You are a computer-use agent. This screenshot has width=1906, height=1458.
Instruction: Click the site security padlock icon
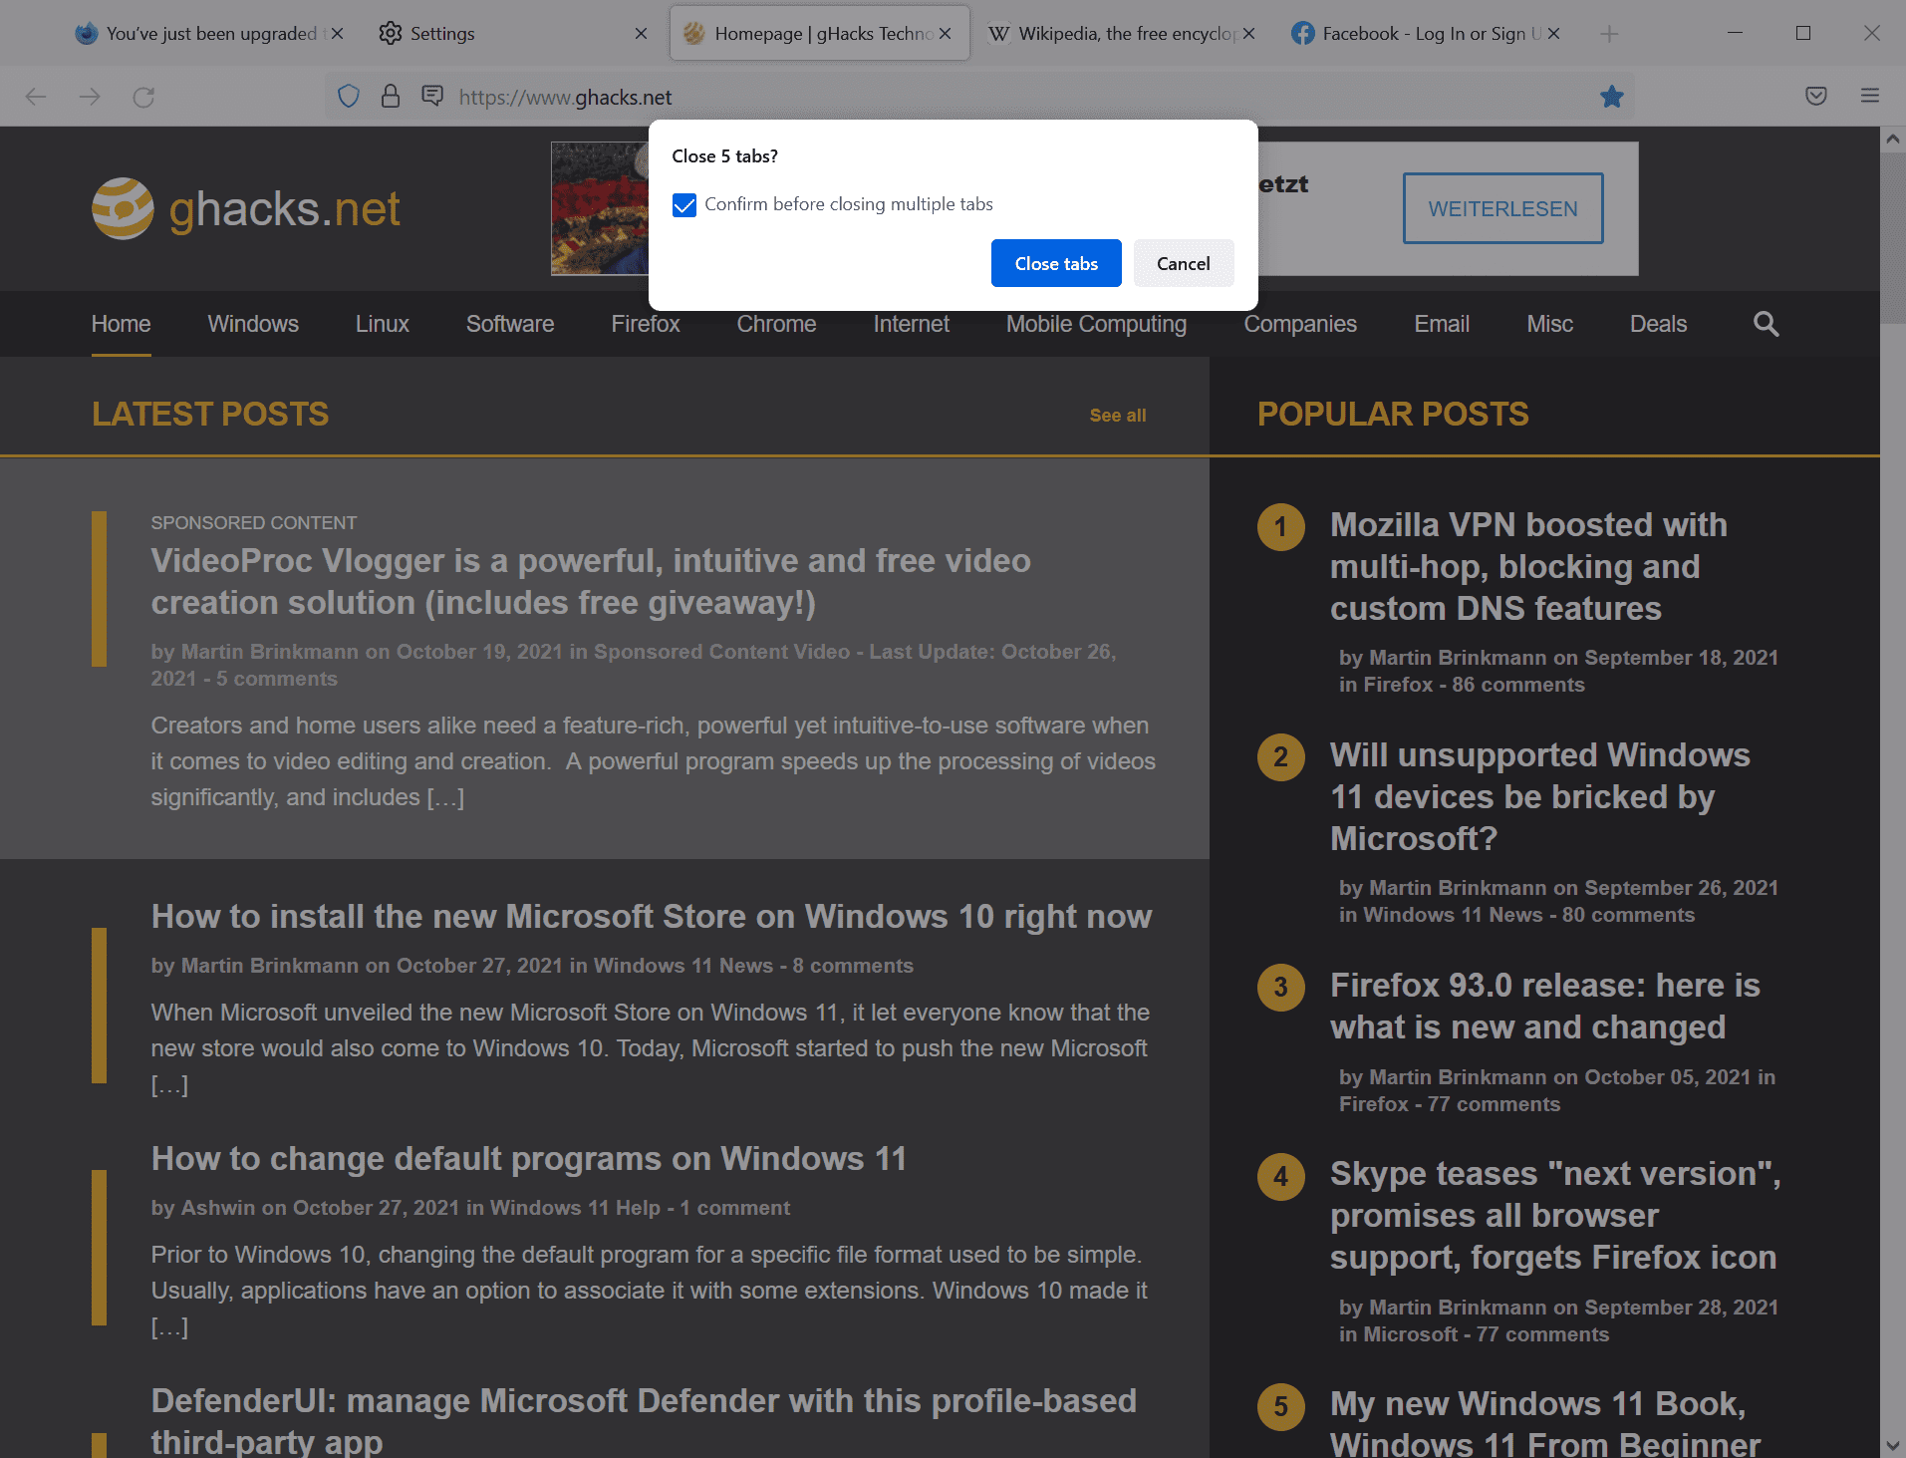point(391,97)
